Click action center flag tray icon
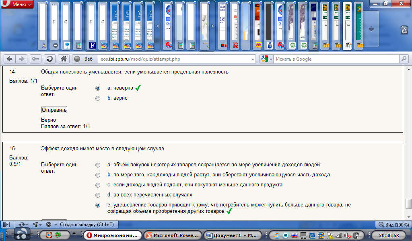Screen dimensions: 412x241 330,235
